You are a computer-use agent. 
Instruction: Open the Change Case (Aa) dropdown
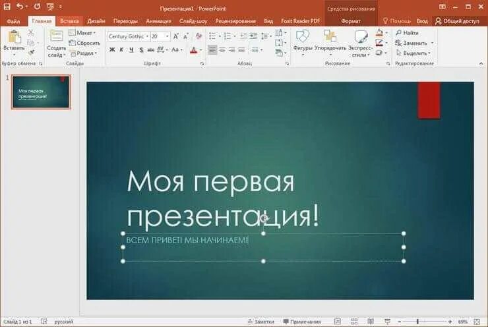point(177,50)
